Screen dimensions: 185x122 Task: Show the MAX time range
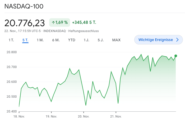(116, 40)
